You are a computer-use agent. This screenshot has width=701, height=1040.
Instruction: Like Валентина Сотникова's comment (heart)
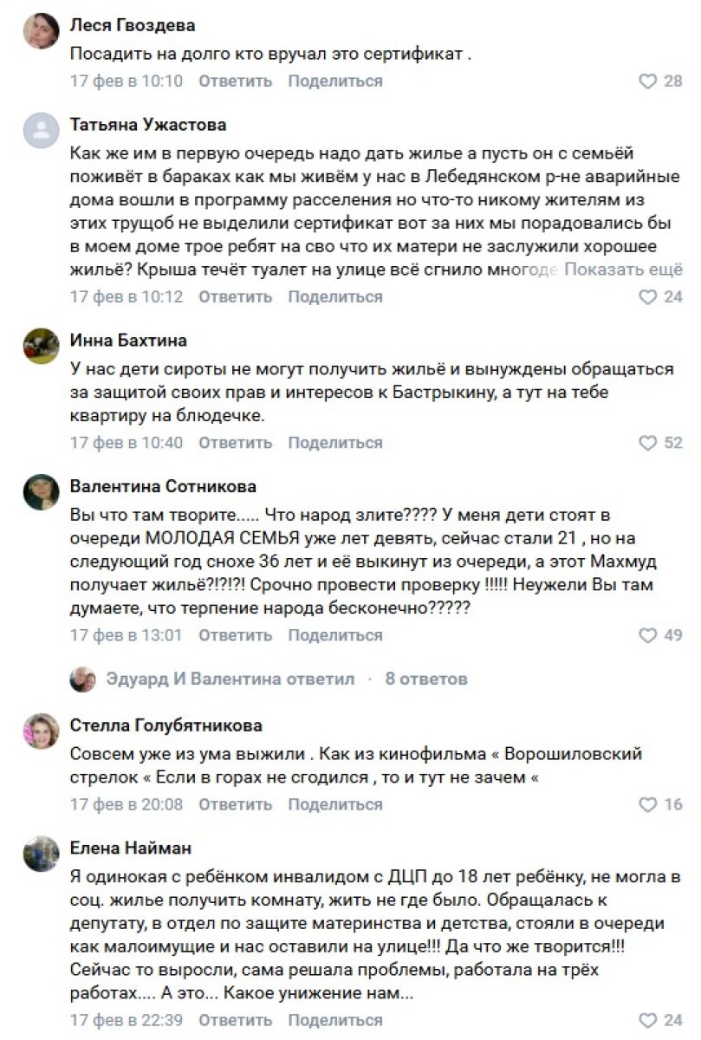[x=648, y=635]
